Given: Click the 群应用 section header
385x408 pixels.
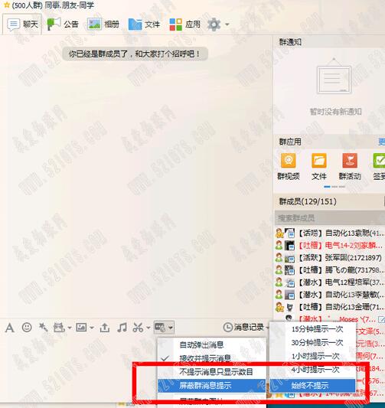Looking at the screenshot, I should coord(290,142).
